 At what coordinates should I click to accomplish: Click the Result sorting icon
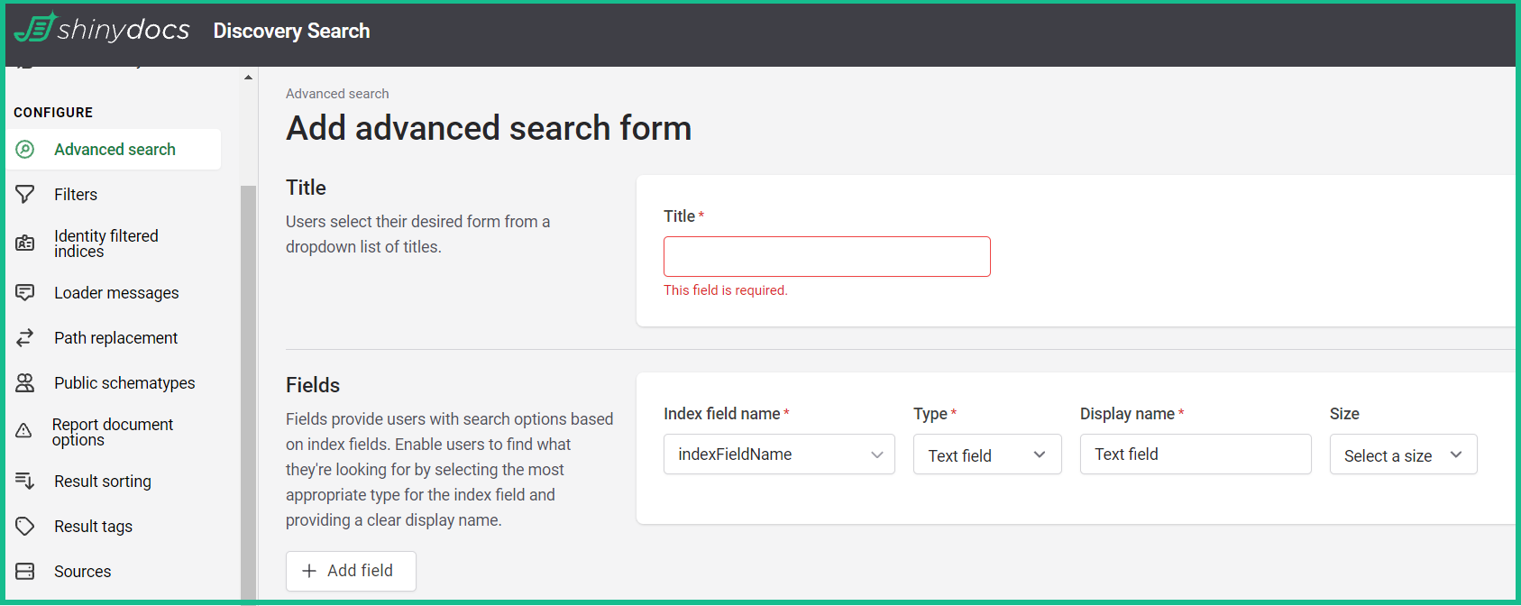[x=25, y=482]
